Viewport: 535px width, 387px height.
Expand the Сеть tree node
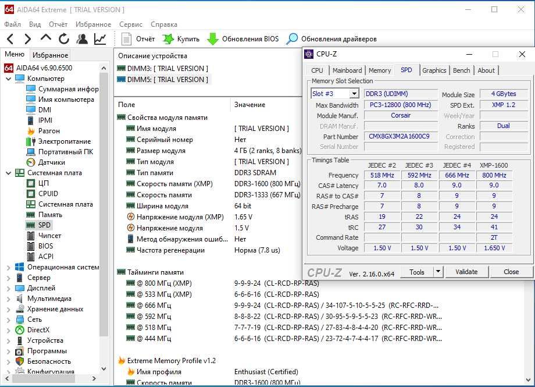tap(9, 320)
